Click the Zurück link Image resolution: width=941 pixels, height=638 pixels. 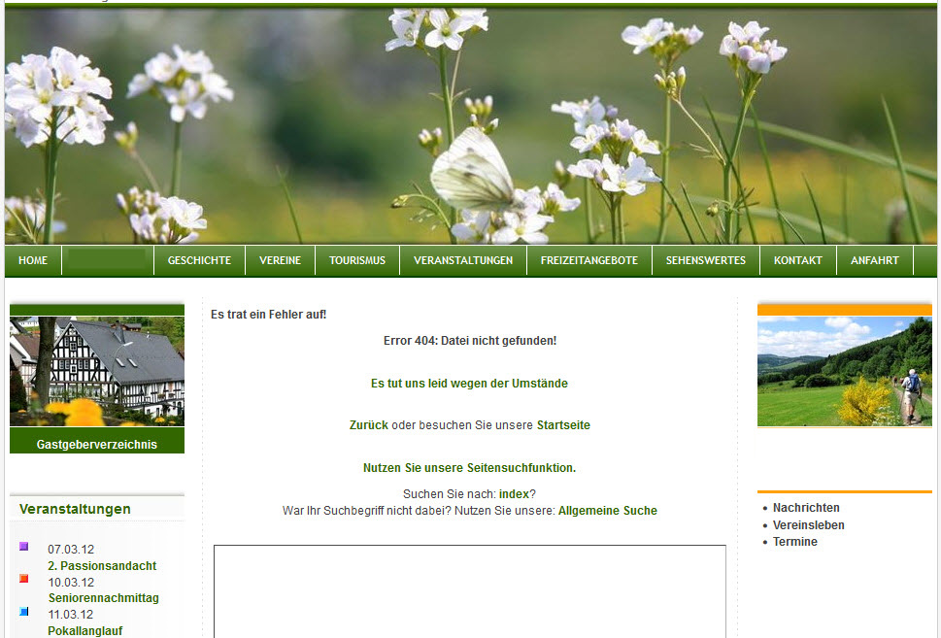coord(369,425)
